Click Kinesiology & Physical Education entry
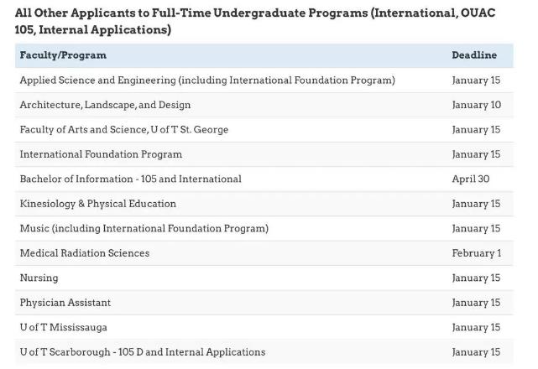 pos(98,204)
